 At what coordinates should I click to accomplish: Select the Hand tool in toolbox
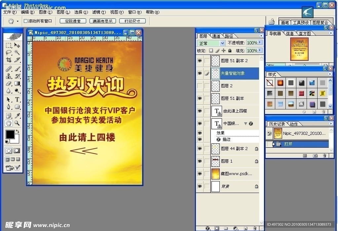(9, 123)
